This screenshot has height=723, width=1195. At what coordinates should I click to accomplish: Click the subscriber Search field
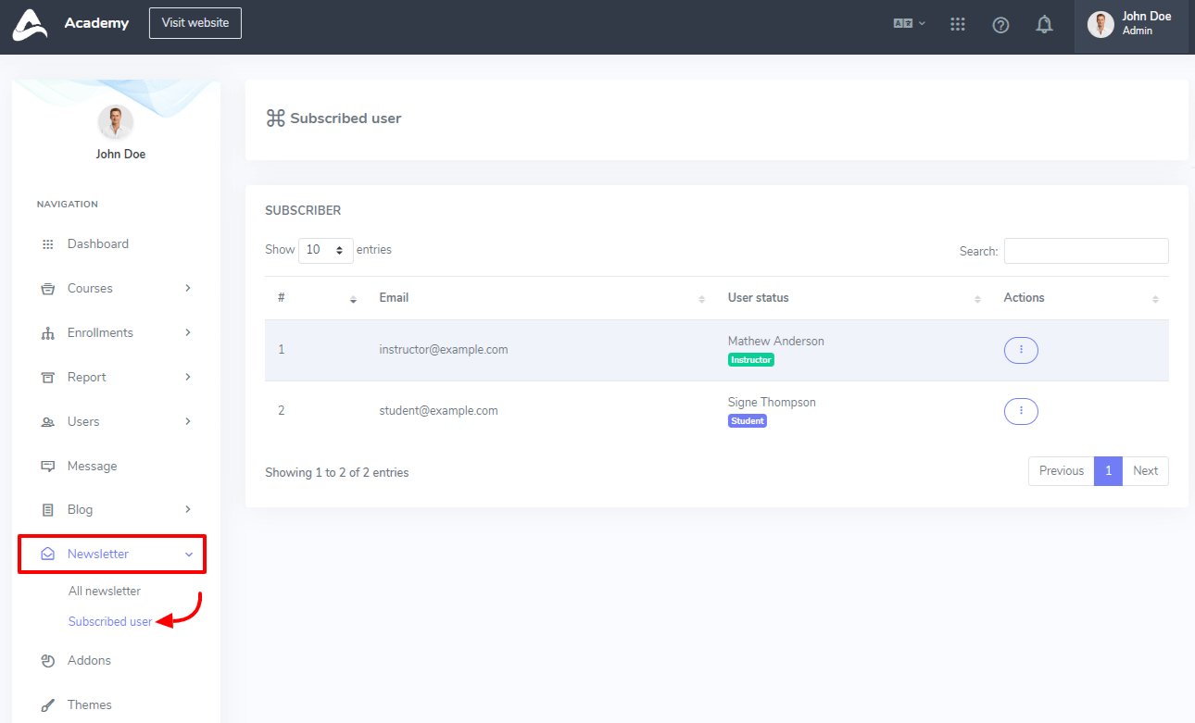(x=1086, y=251)
